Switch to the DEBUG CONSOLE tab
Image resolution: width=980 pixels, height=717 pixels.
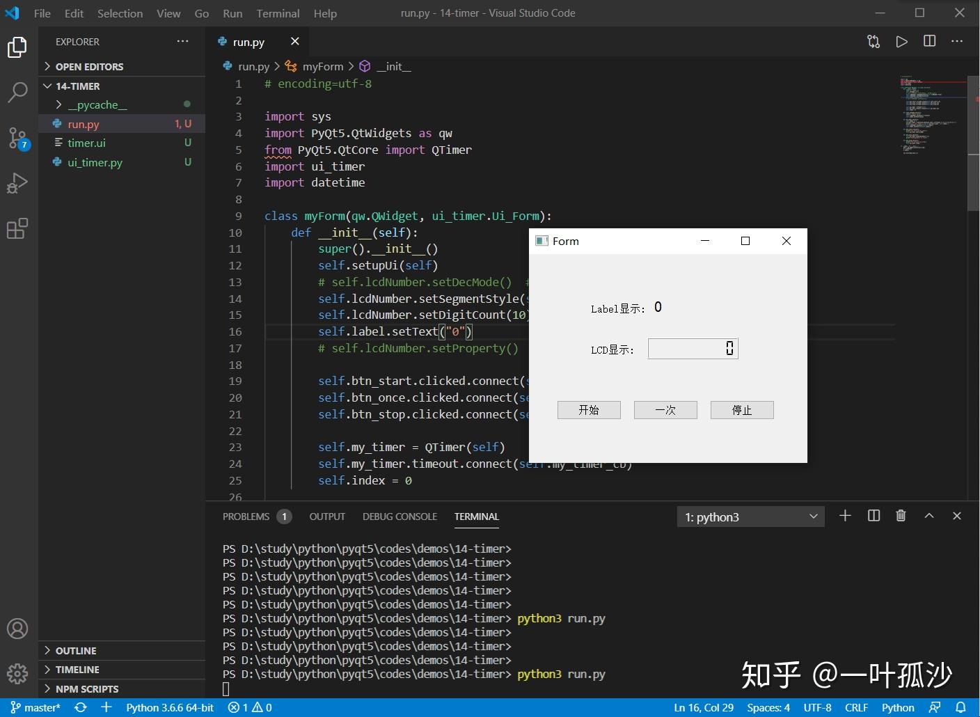pyautogui.click(x=400, y=517)
